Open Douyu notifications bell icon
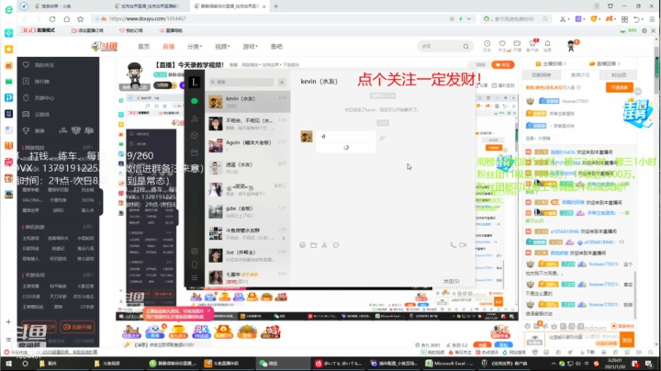Image resolution: width=661 pixels, height=371 pixels. coord(547,46)
